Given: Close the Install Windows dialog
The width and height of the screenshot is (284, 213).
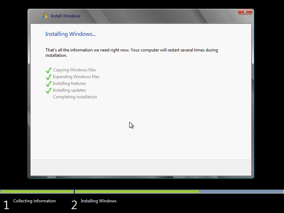Looking at the screenshot, I should click(245, 12).
